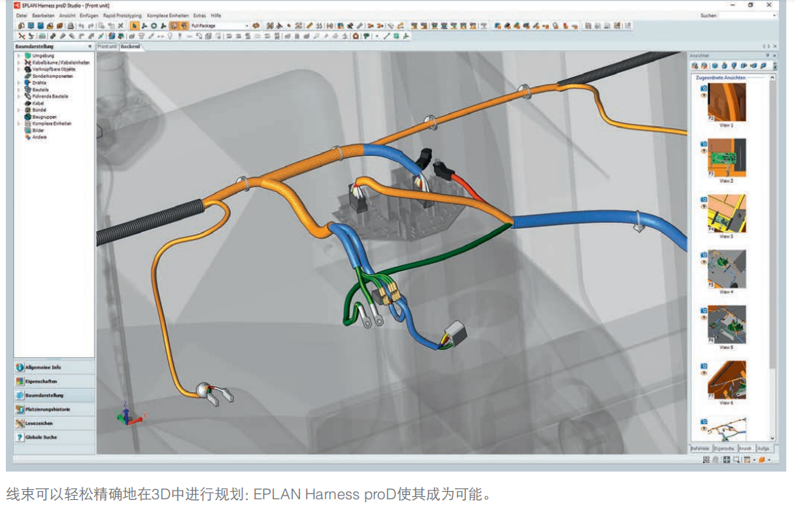Open the Einfügen menu
Viewport: 795px width, 508px height.
pos(89,16)
